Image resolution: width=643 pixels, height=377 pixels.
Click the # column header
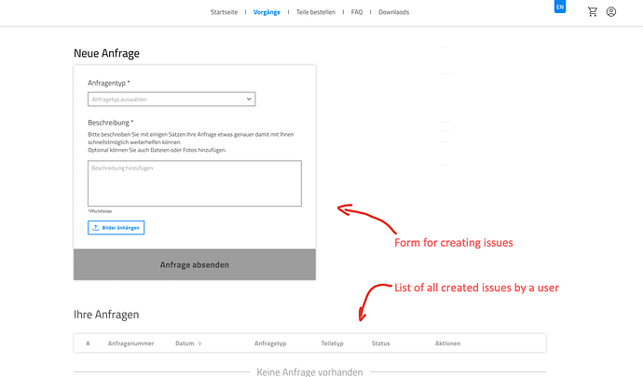click(88, 343)
